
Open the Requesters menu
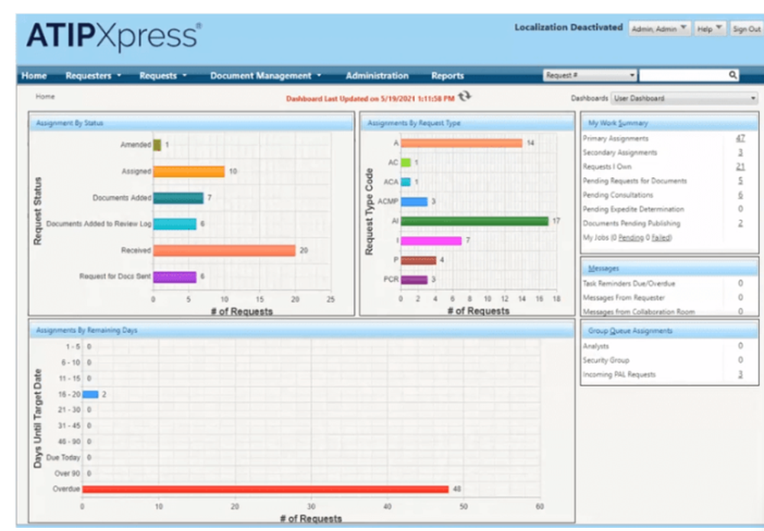(x=89, y=76)
